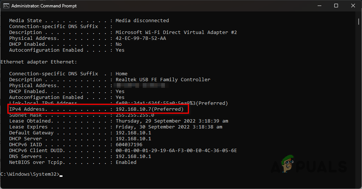Screen dimensions: 362x189
Task: Click the Command Prompt icon in title bar
Action: click(6, 6)
